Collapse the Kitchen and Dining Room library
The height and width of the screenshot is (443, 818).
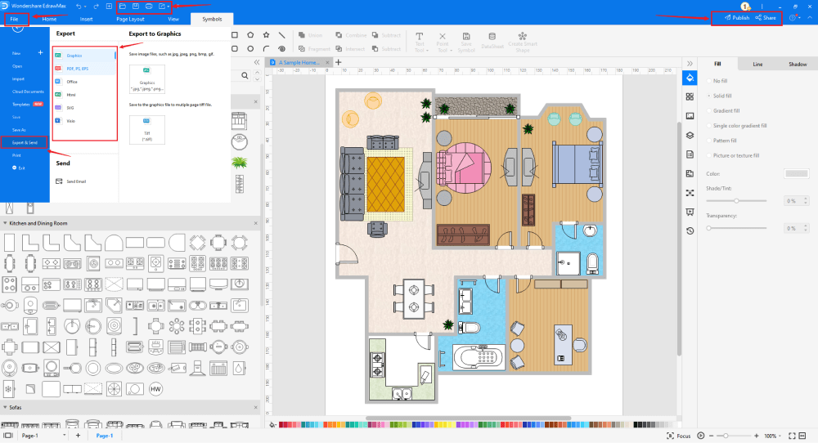5,223
